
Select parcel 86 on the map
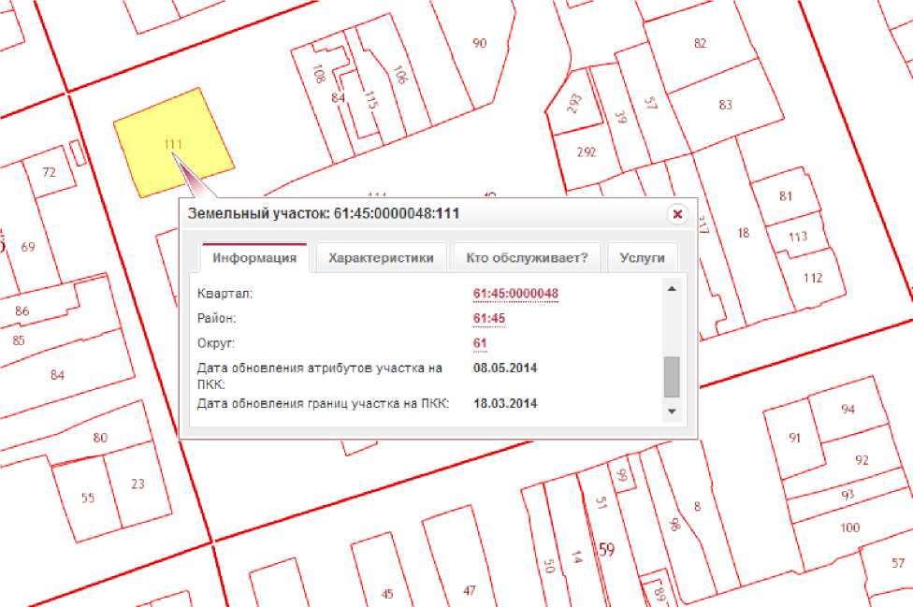point(22,311)
